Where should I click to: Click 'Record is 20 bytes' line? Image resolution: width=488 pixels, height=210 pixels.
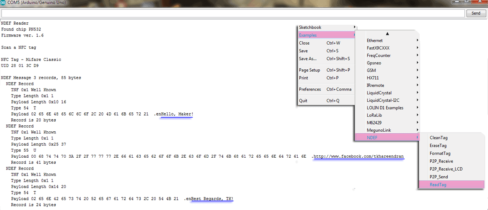(x=33, y=120)
